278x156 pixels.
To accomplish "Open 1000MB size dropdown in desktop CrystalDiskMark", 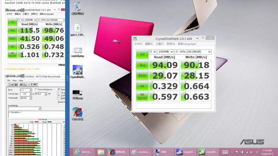I will tap(165, 52).
